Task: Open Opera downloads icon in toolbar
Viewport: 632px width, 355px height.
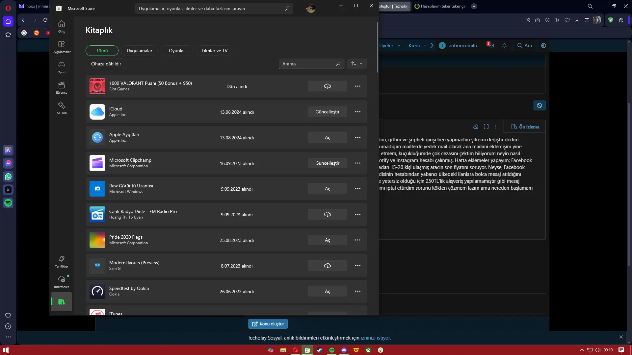Action: click(577, 20)
